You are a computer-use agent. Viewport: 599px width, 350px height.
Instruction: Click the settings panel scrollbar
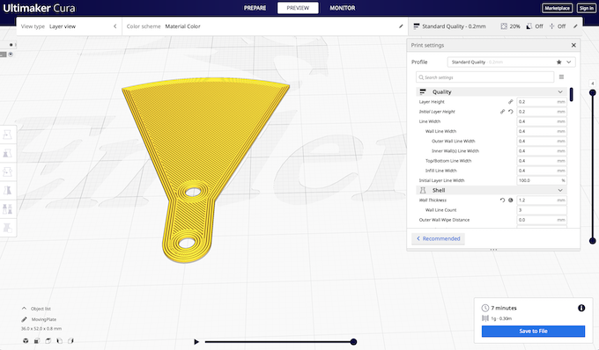pyautogui.click(x=571, y=94)
